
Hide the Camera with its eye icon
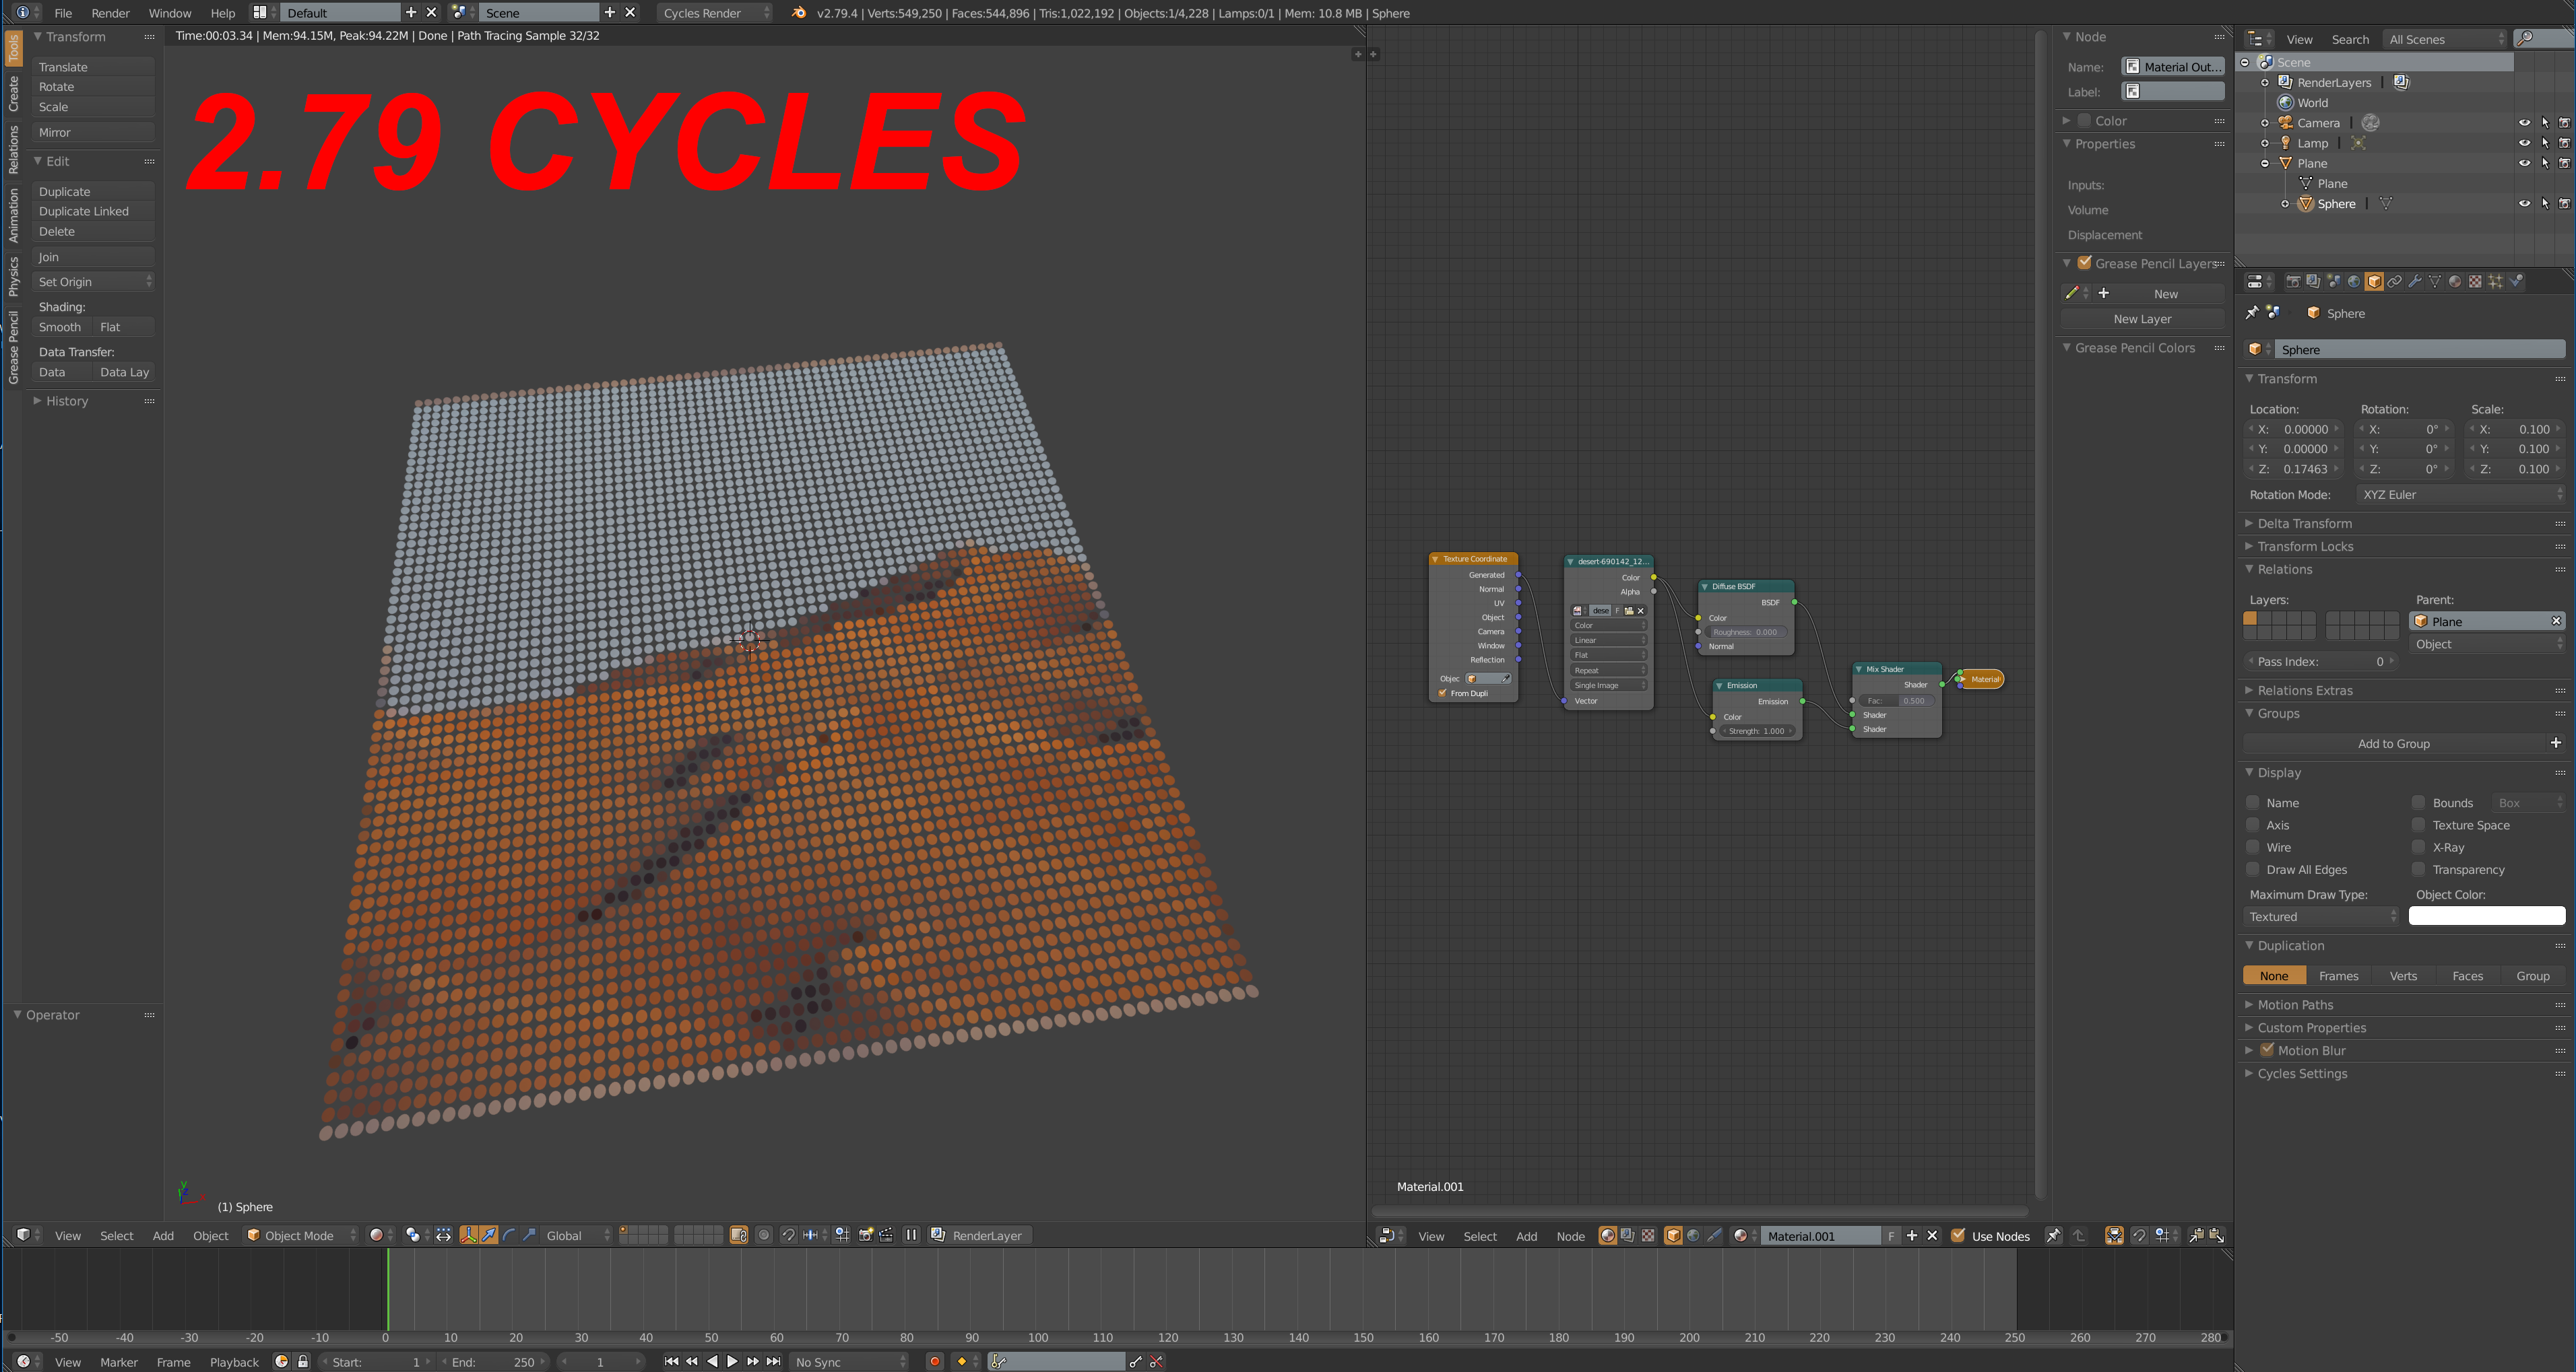(2524, 123)
